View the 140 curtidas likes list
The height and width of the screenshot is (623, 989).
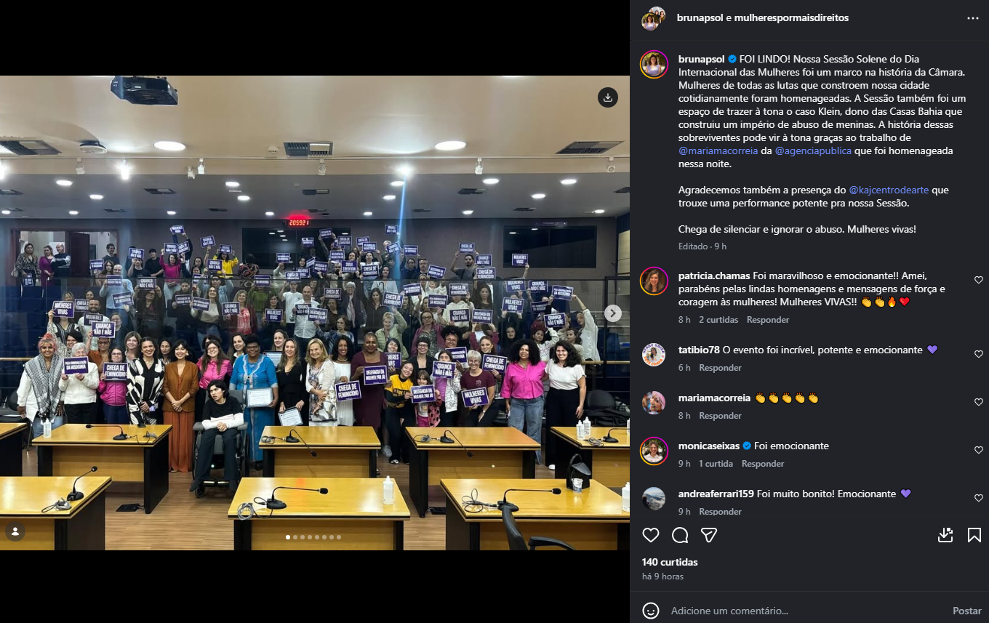pyautogui.click(x=670, y=562)
